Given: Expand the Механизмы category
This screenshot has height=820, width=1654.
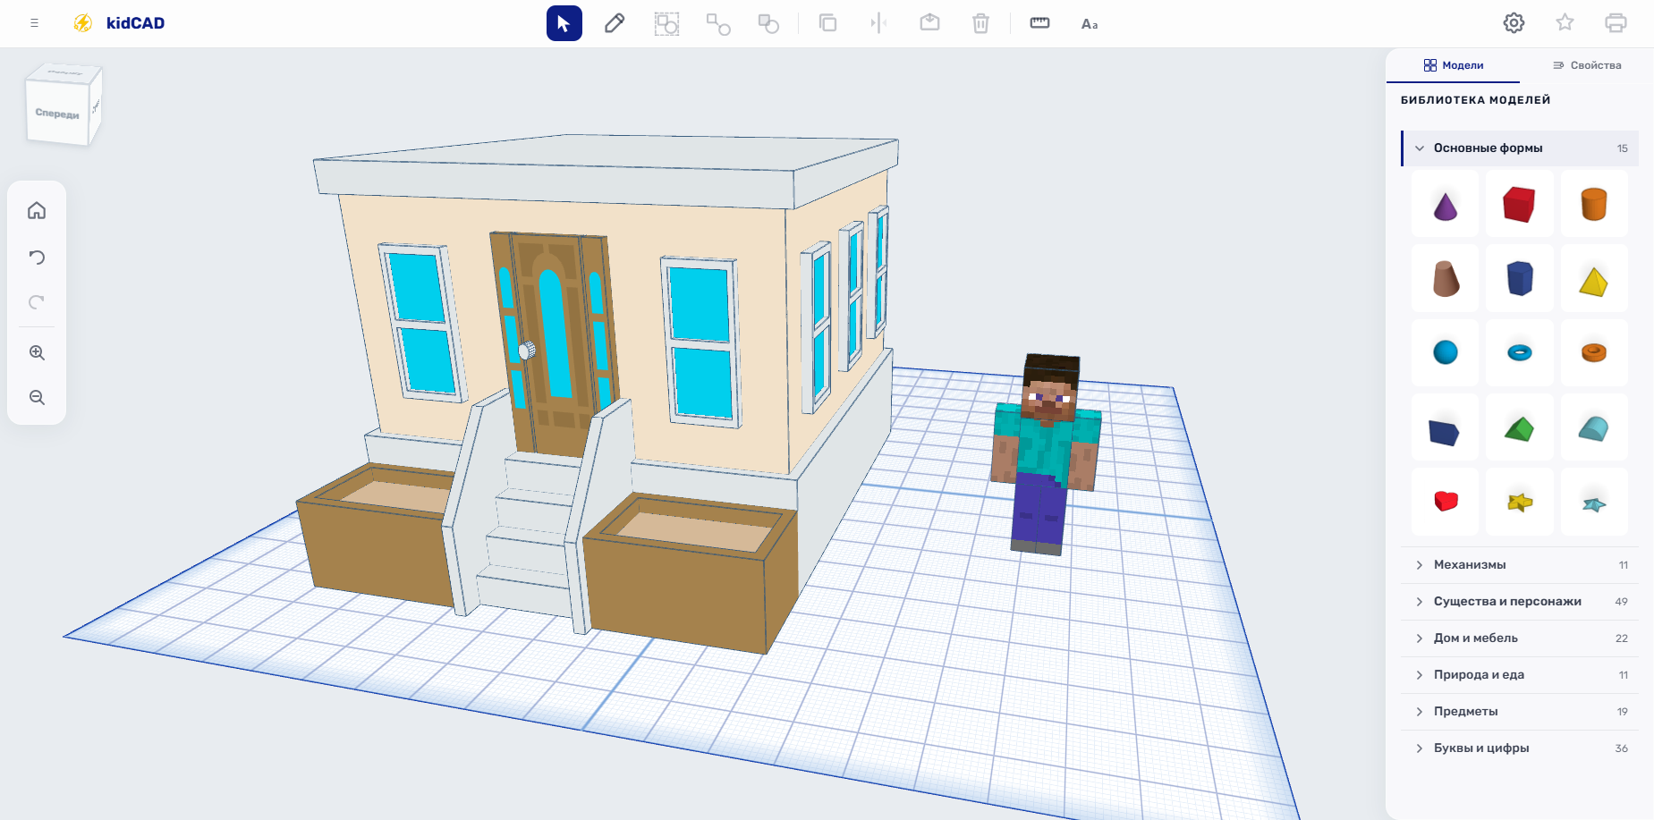Looking at the screenshot, I should [1520, 565].
